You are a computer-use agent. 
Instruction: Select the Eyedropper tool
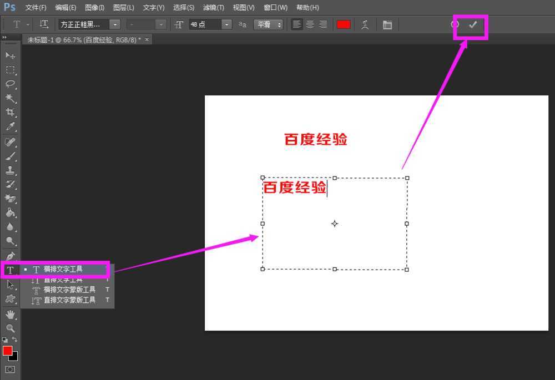coord(10,126)
